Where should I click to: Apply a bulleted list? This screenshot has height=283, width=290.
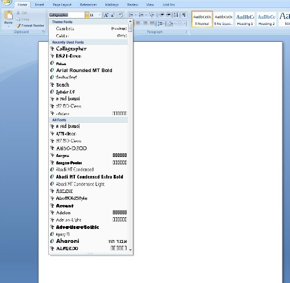[131, 15]
